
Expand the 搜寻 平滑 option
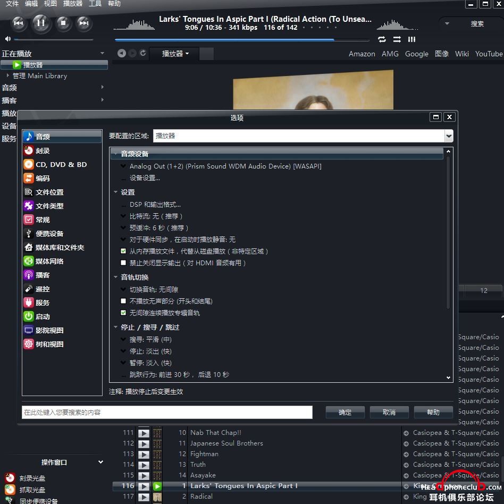coord(123,339)
